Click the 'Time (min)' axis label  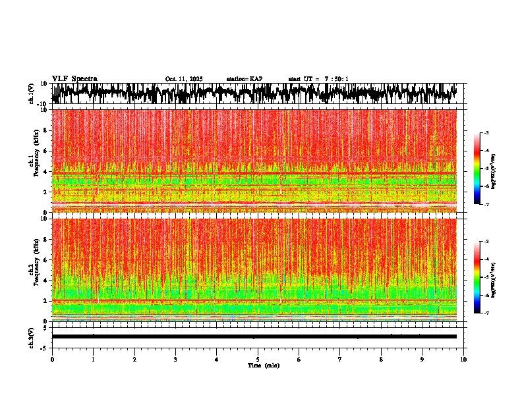tap(264, 365)
